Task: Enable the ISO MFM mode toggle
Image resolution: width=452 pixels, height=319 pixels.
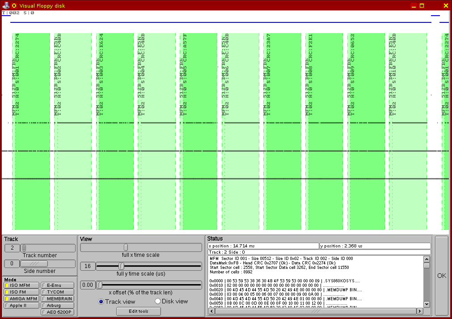Action: [21, 285]
